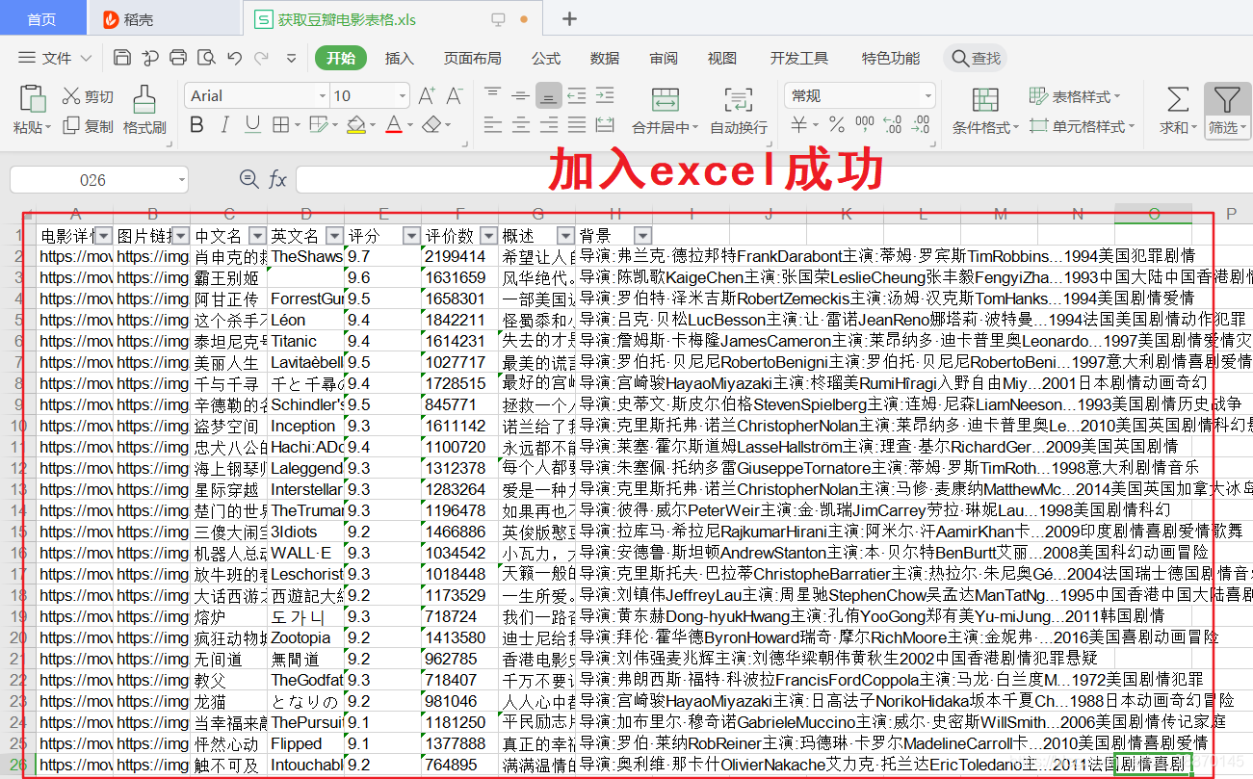Decrease cell indent
This screenshot has height=779, width=1253.
576,95
